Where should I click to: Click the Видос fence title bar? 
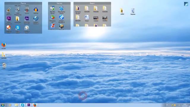pos(92,3)
